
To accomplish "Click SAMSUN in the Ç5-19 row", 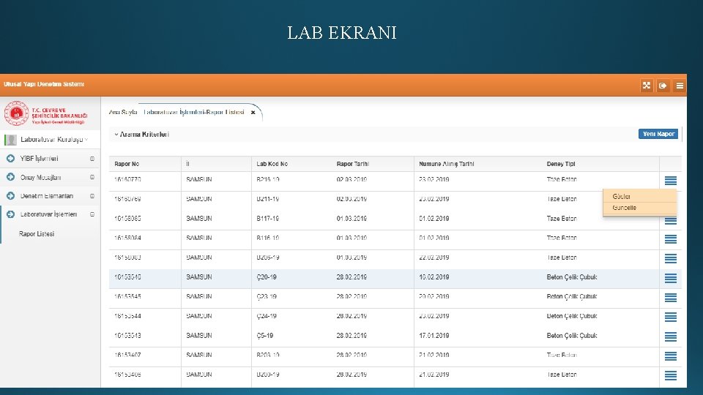I will [x=199, y=336].
